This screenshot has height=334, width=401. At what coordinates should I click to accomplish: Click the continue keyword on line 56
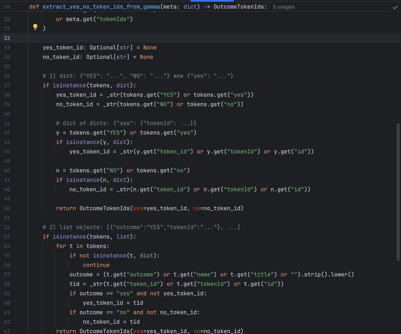click(96, 265)
